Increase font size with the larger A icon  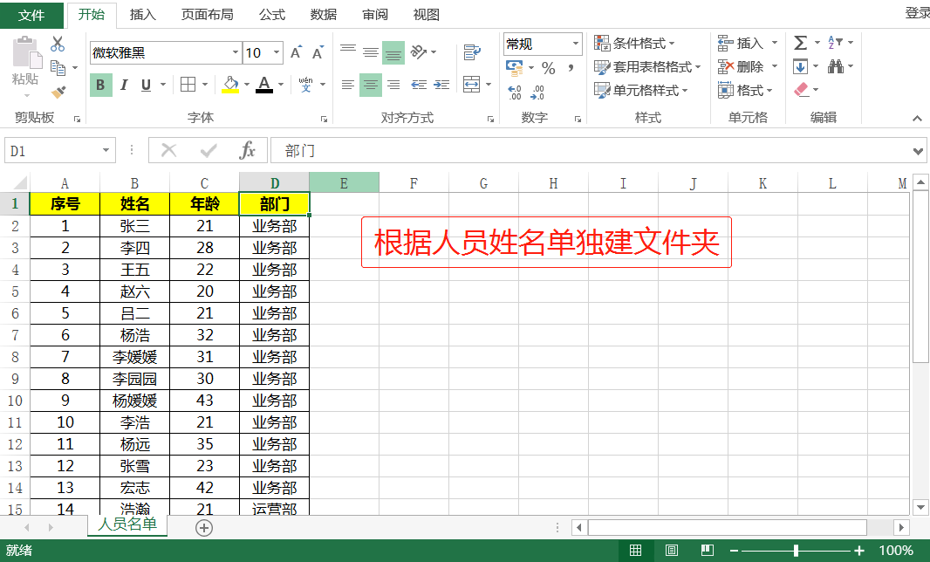click(x=296, y=52)
